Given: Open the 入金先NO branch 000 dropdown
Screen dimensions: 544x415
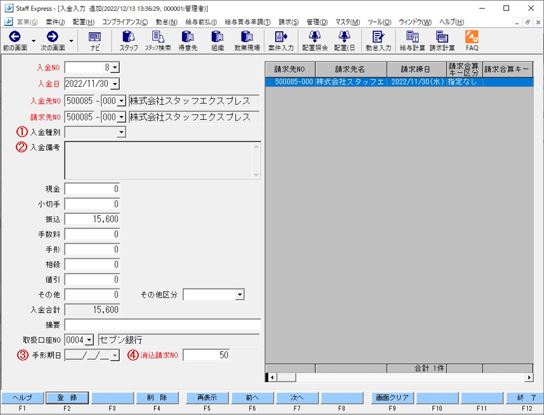Looking at the screenshot, I should point(121,101).
